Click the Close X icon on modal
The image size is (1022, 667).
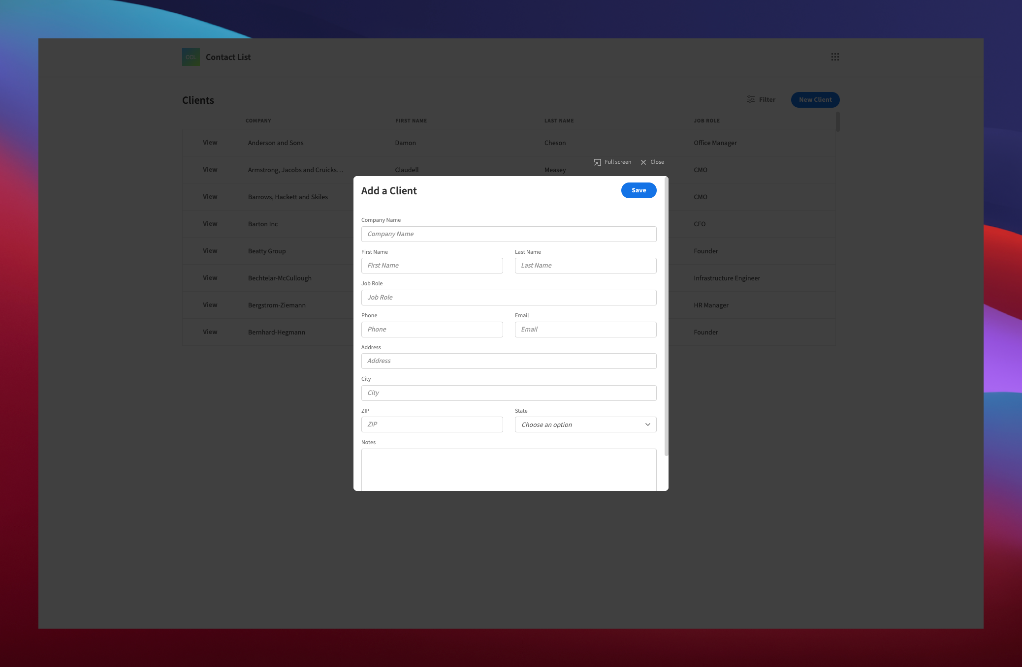click(643, 161)
